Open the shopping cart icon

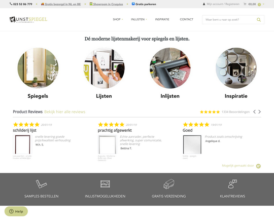pos(245,4)
